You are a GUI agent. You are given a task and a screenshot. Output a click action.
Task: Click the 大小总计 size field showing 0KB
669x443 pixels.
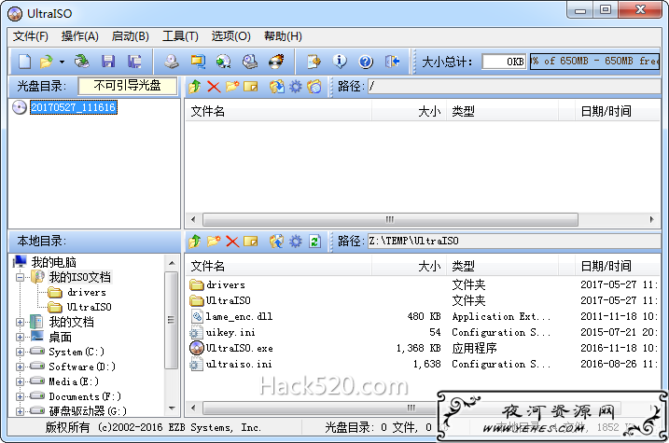504,62
